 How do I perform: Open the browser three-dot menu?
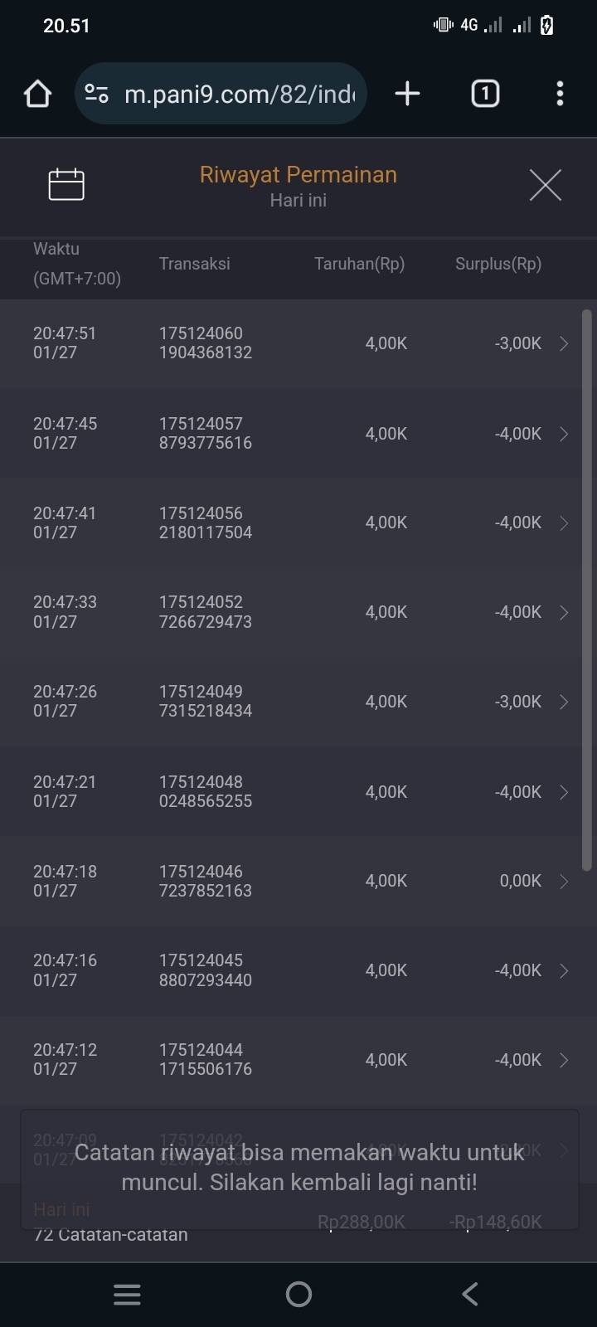[560, 94]
